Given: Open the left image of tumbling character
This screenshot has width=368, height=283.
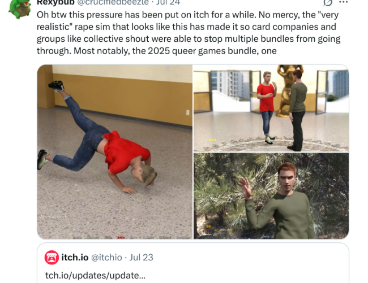Looking at the screenshot, I should [x=115, y=152].
